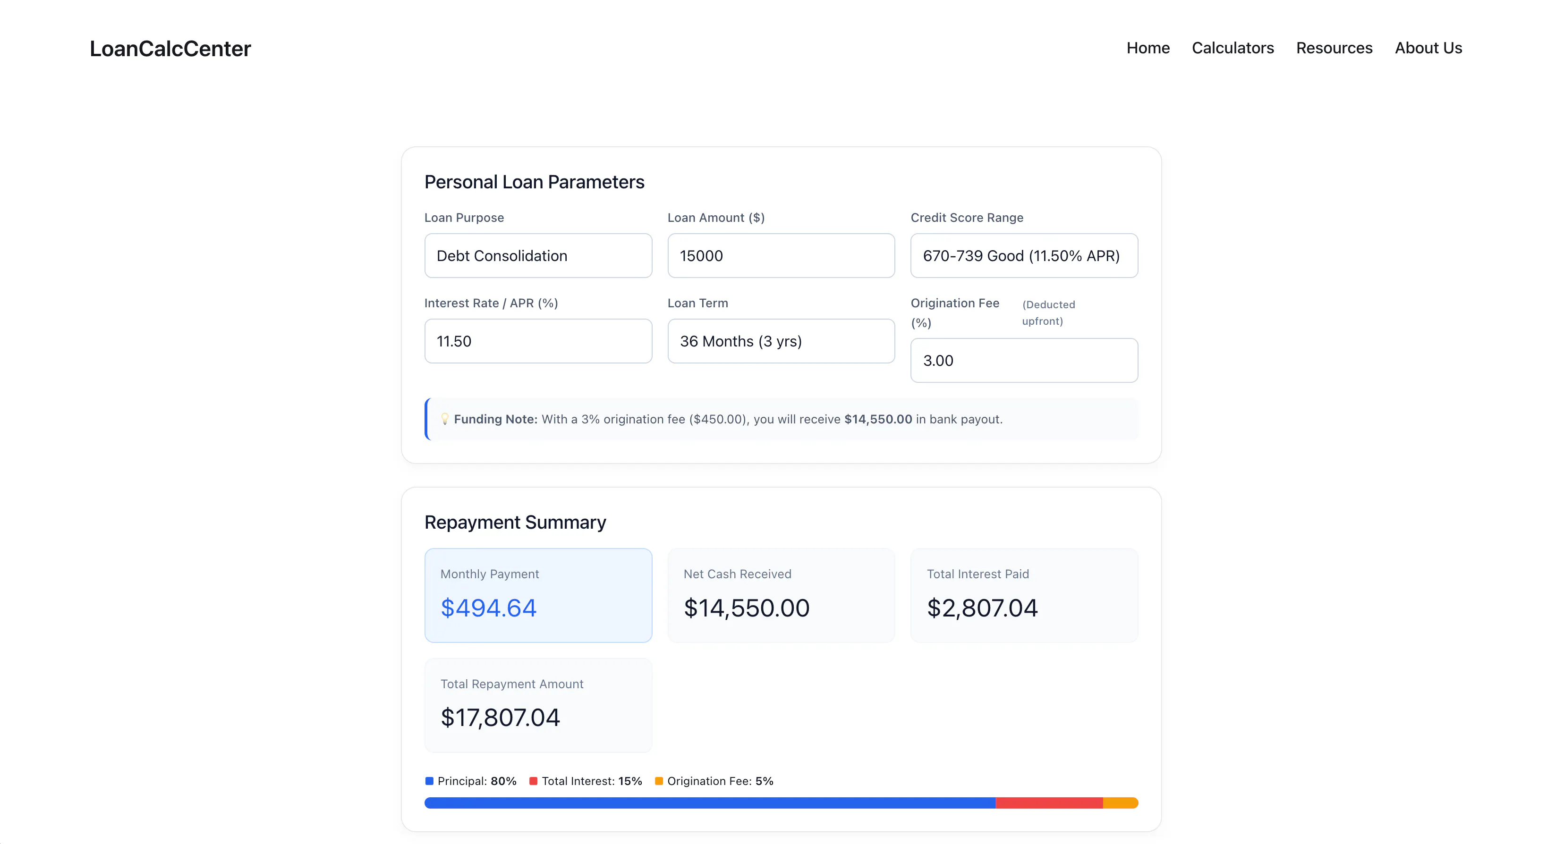
Task: Open the Resources nav item
Action: click(1334, 48)
